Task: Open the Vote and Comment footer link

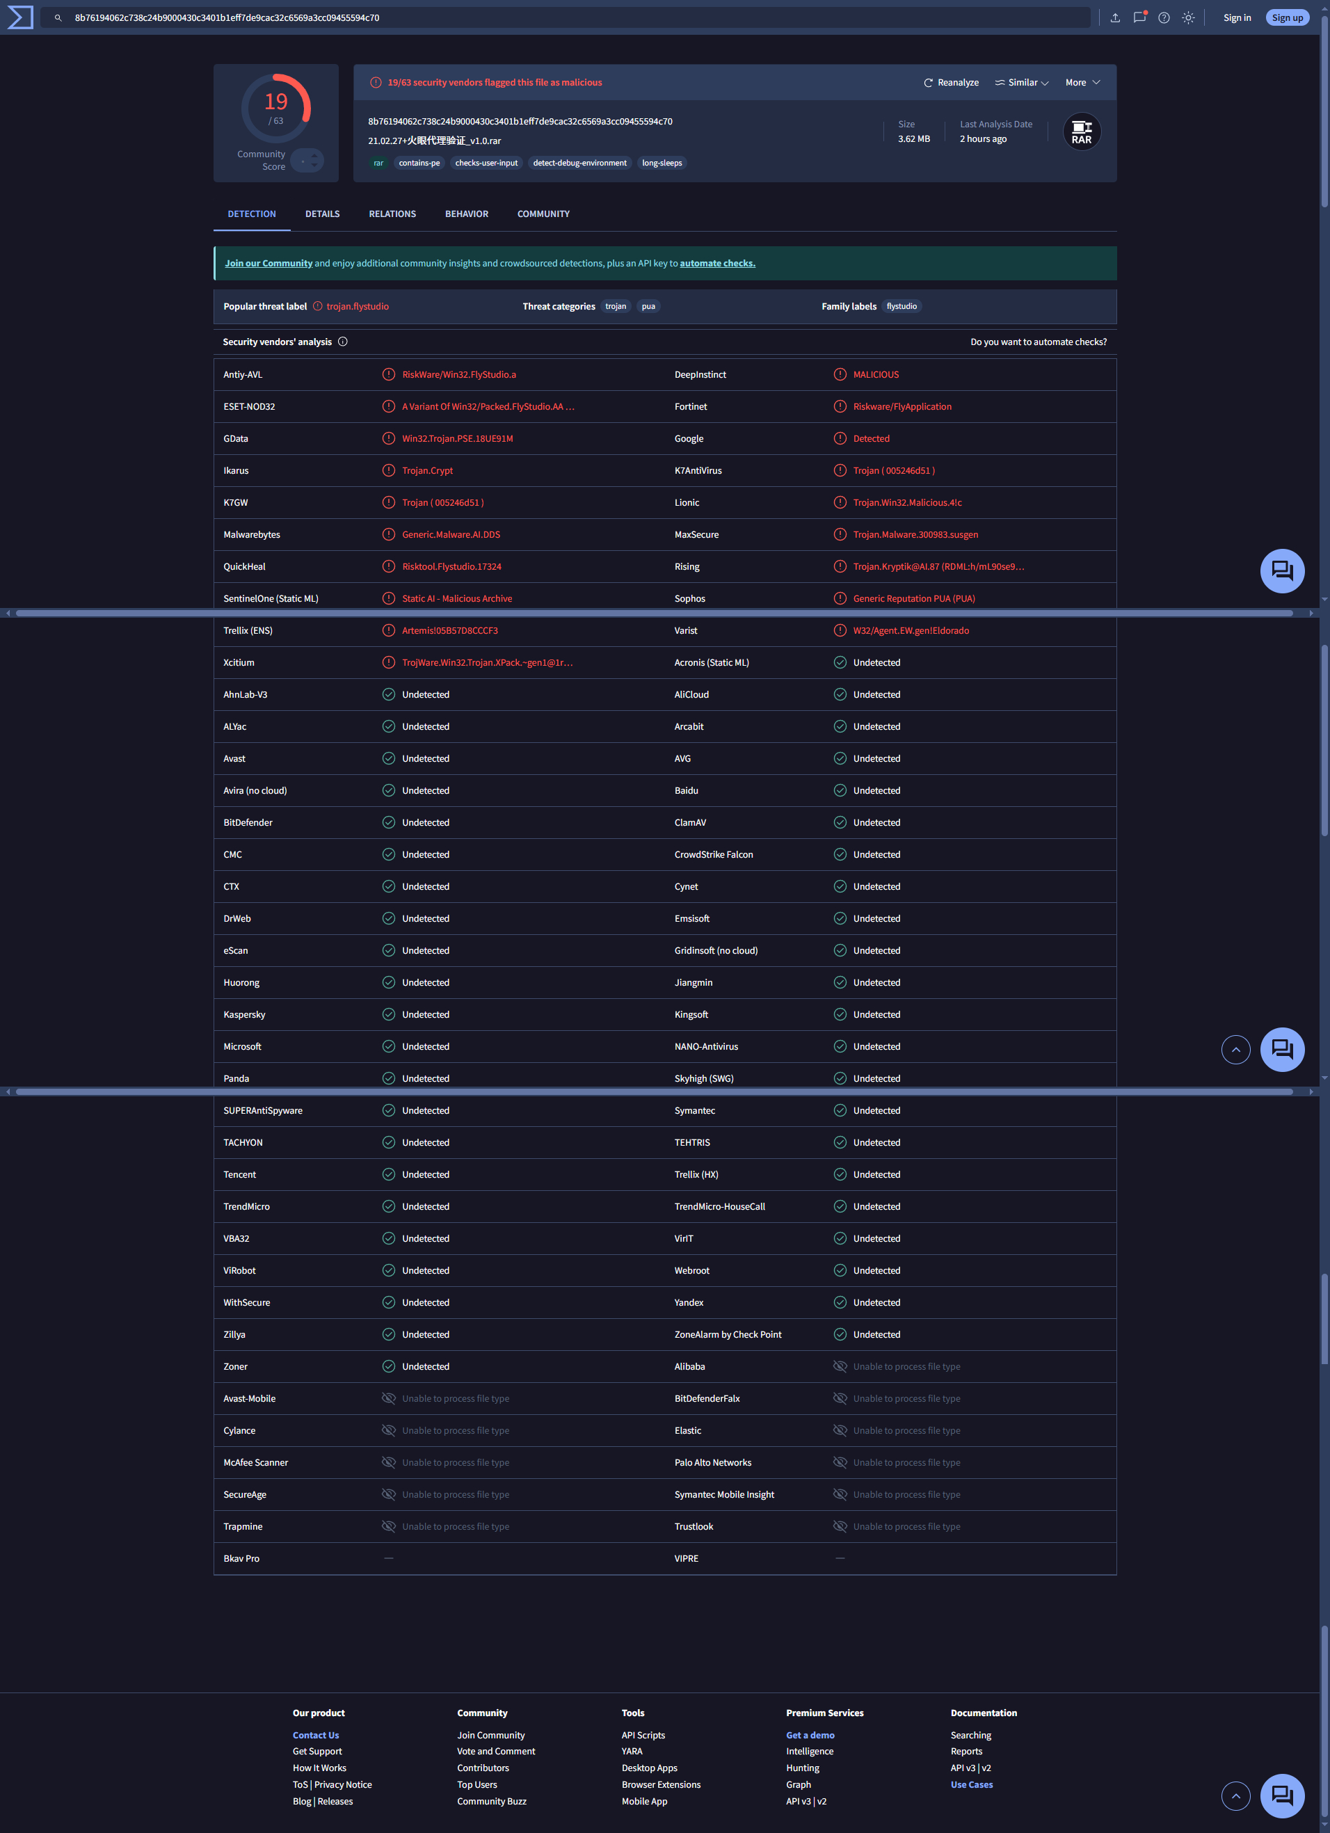Action: click(496, 1752)
